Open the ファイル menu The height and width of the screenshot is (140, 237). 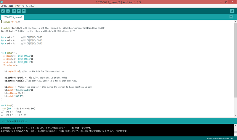coord(4,6)
